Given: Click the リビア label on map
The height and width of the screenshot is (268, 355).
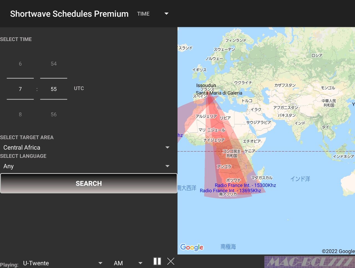Looking at the screenshot, I should pyautogui.click(x=225, y=118).
